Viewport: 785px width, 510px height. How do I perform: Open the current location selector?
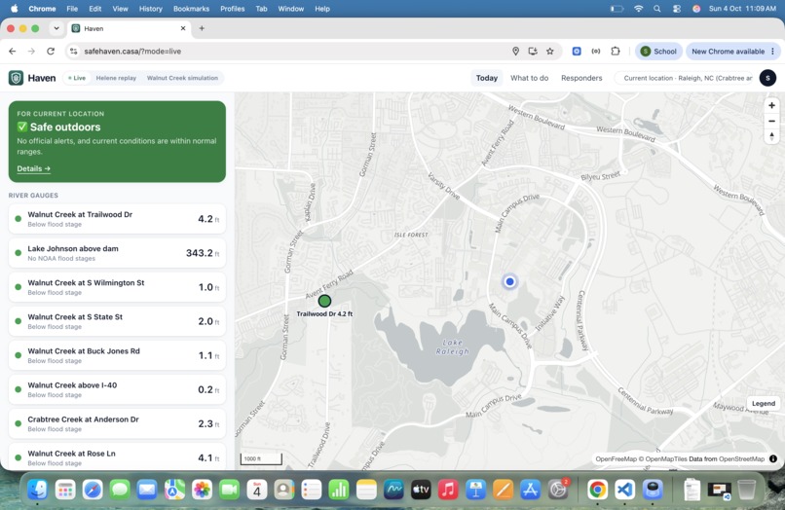685,78
